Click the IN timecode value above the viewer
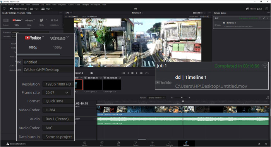The height and width of the screenshot is (147, 271). pyautogui.click(x=73, y=17)
